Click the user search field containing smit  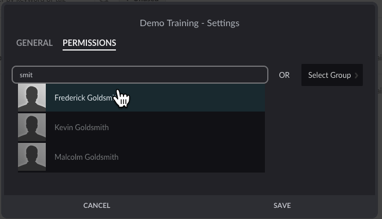click(140, 75)
